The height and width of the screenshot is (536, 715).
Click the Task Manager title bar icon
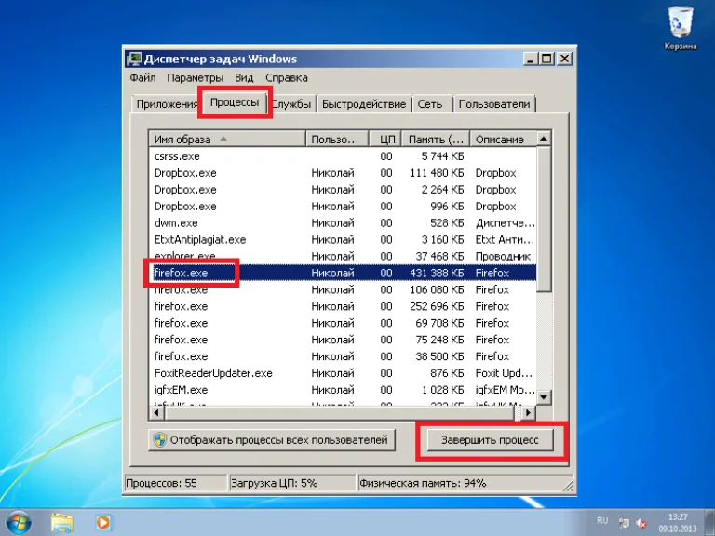pyautogui.click(x=134, y=59)
